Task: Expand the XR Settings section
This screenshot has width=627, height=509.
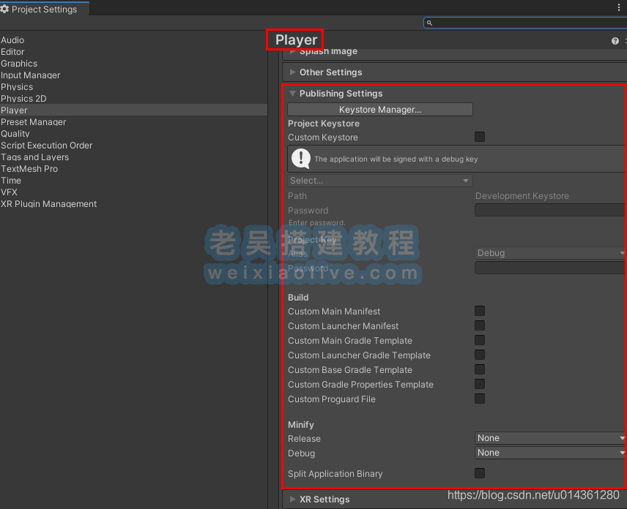Action: pos(292,499)
